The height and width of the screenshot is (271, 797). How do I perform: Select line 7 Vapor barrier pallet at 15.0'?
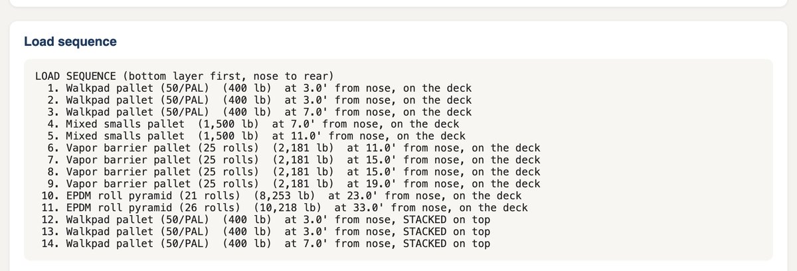[x=294, y=159]
